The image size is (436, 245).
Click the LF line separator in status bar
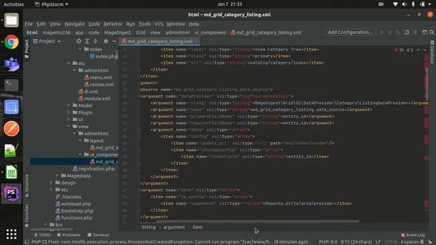378,242
